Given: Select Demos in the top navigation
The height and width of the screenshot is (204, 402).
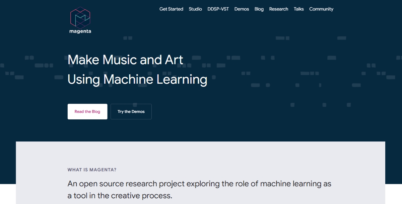Looking at the screenshot, I should coord(242,9).
